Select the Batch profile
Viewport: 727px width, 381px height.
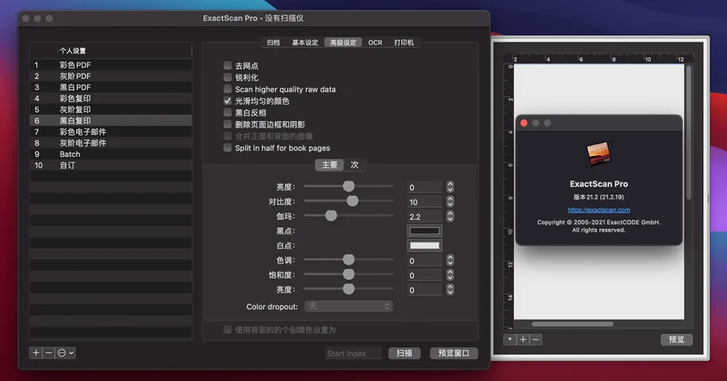point(111,154)
